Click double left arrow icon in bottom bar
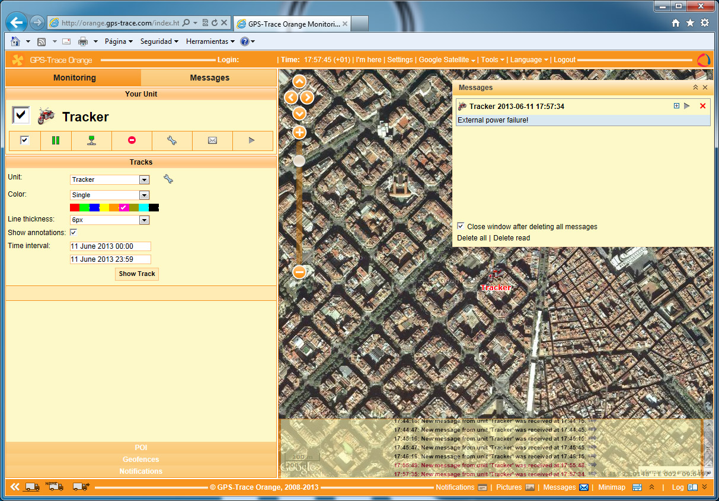The image size is (719, 501). pyautogui.click(x=15, y=487)
